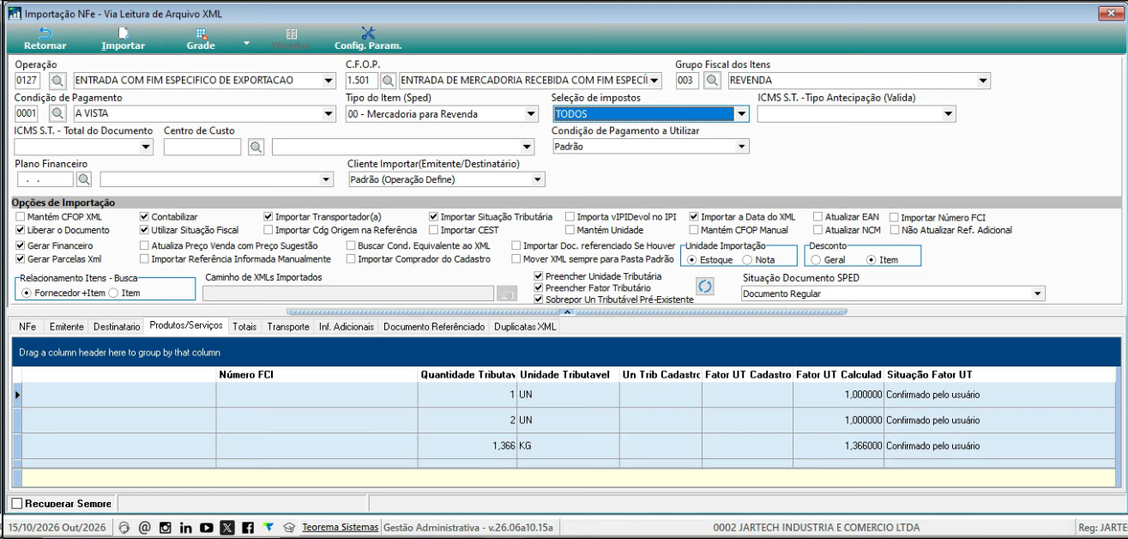
Task: Click the Importar toolbar button
Action: tap(123, 39)
